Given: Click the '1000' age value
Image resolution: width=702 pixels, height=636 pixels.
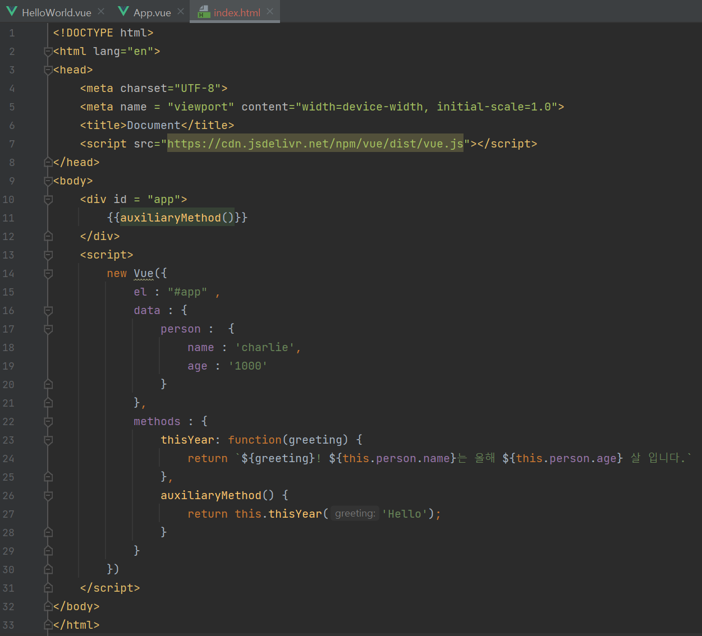Looking at the screenshot, I should click(x=248, y=366).
